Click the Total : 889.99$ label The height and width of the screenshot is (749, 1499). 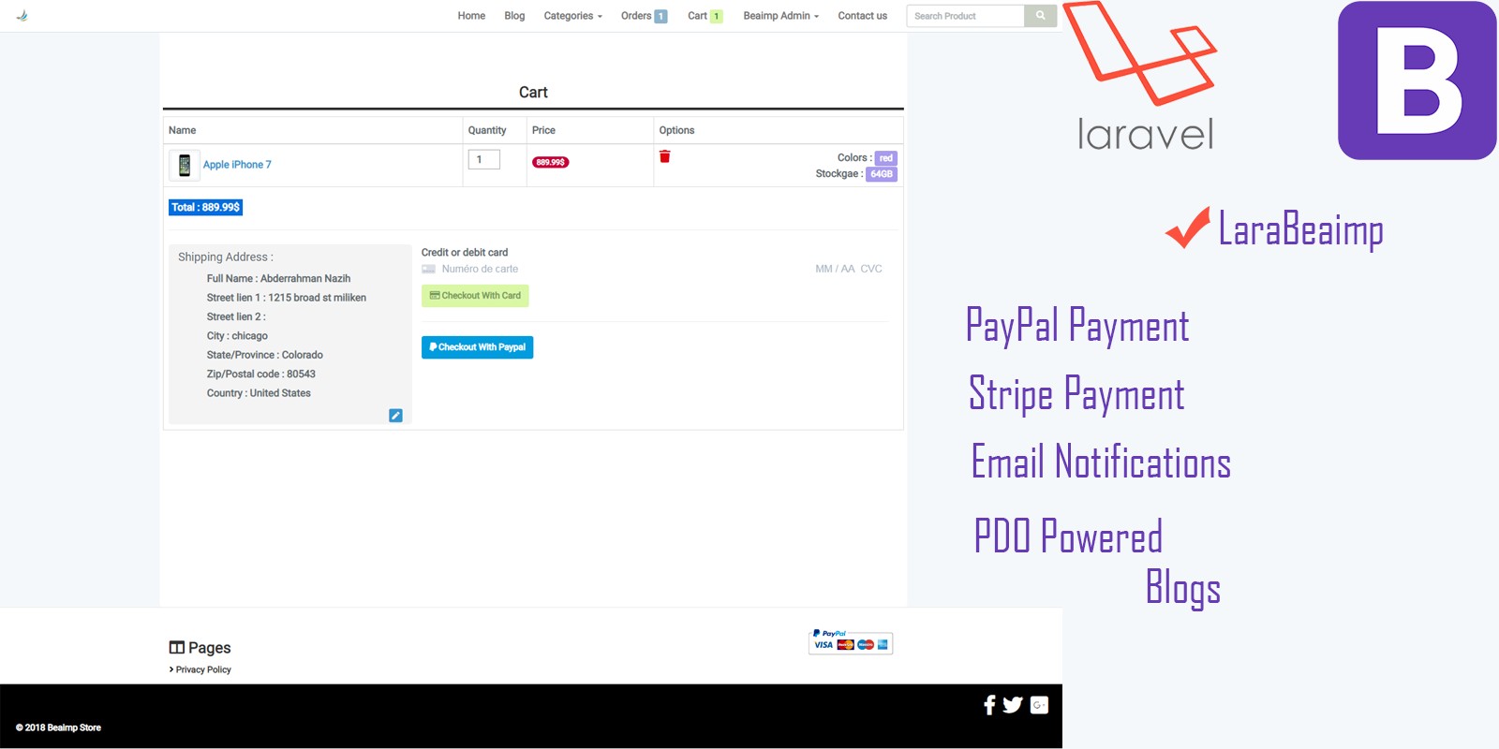206,208
